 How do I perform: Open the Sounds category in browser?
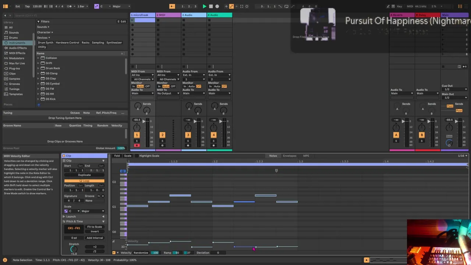(14, 32)
